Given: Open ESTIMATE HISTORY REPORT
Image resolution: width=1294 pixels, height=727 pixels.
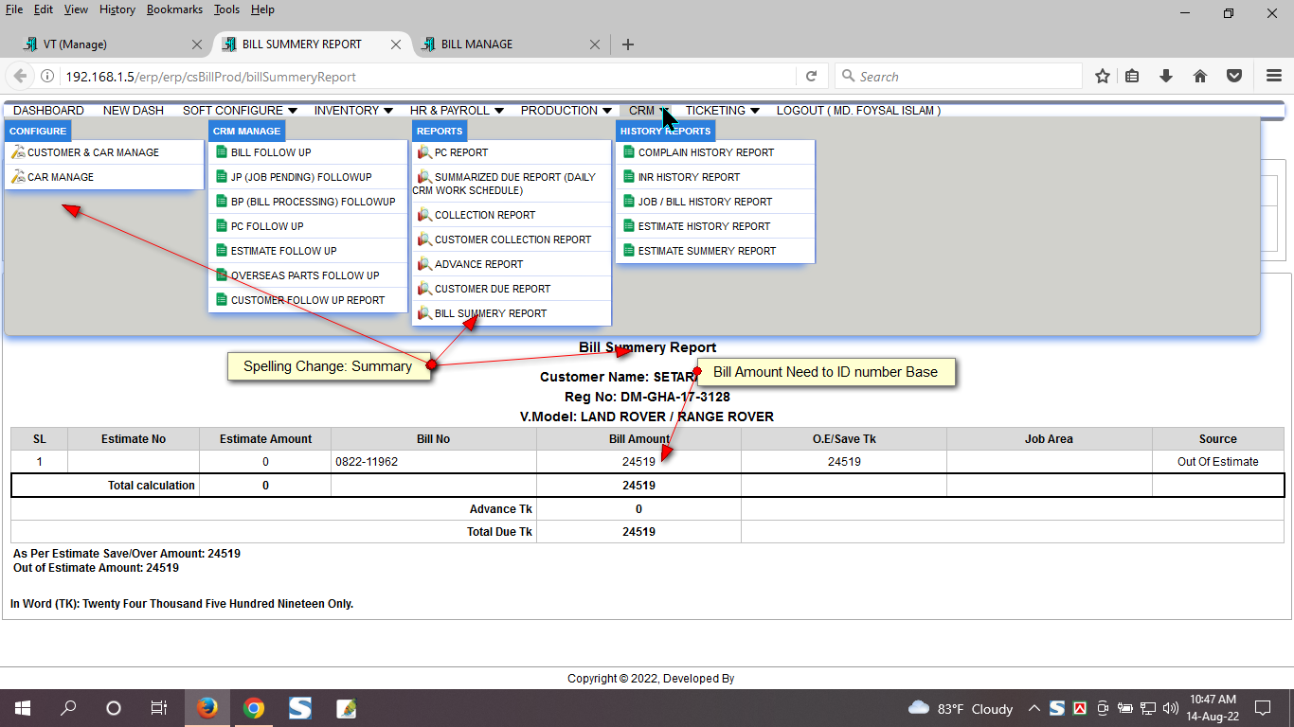Looking at the screenshot, I should coord(715,226).
